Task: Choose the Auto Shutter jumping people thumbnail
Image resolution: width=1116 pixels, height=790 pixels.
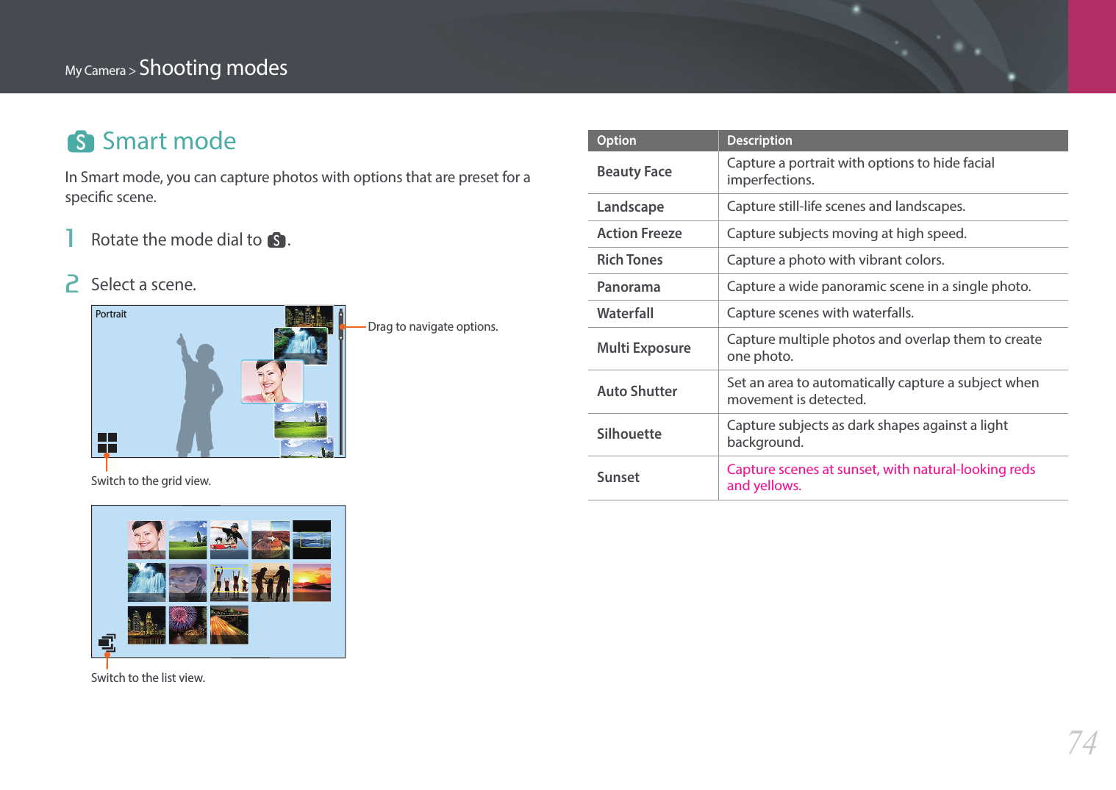Action: pyautogui.click(x=229, y=583)
